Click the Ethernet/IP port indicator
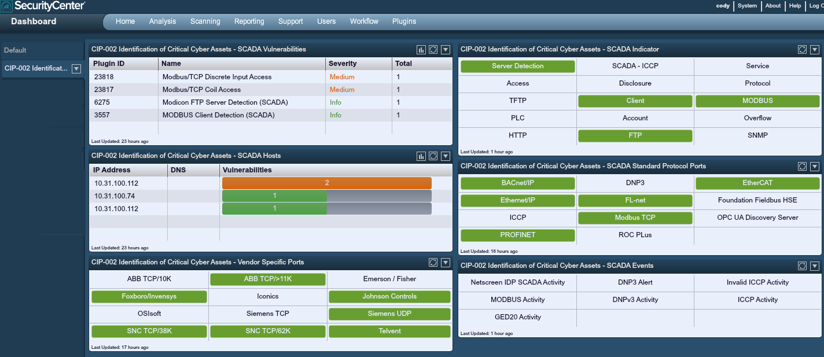The image size is (824, 357). [518, 201]
